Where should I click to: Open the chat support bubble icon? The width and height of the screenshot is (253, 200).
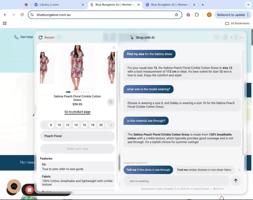pyautogui.click(x=14, y=186)
